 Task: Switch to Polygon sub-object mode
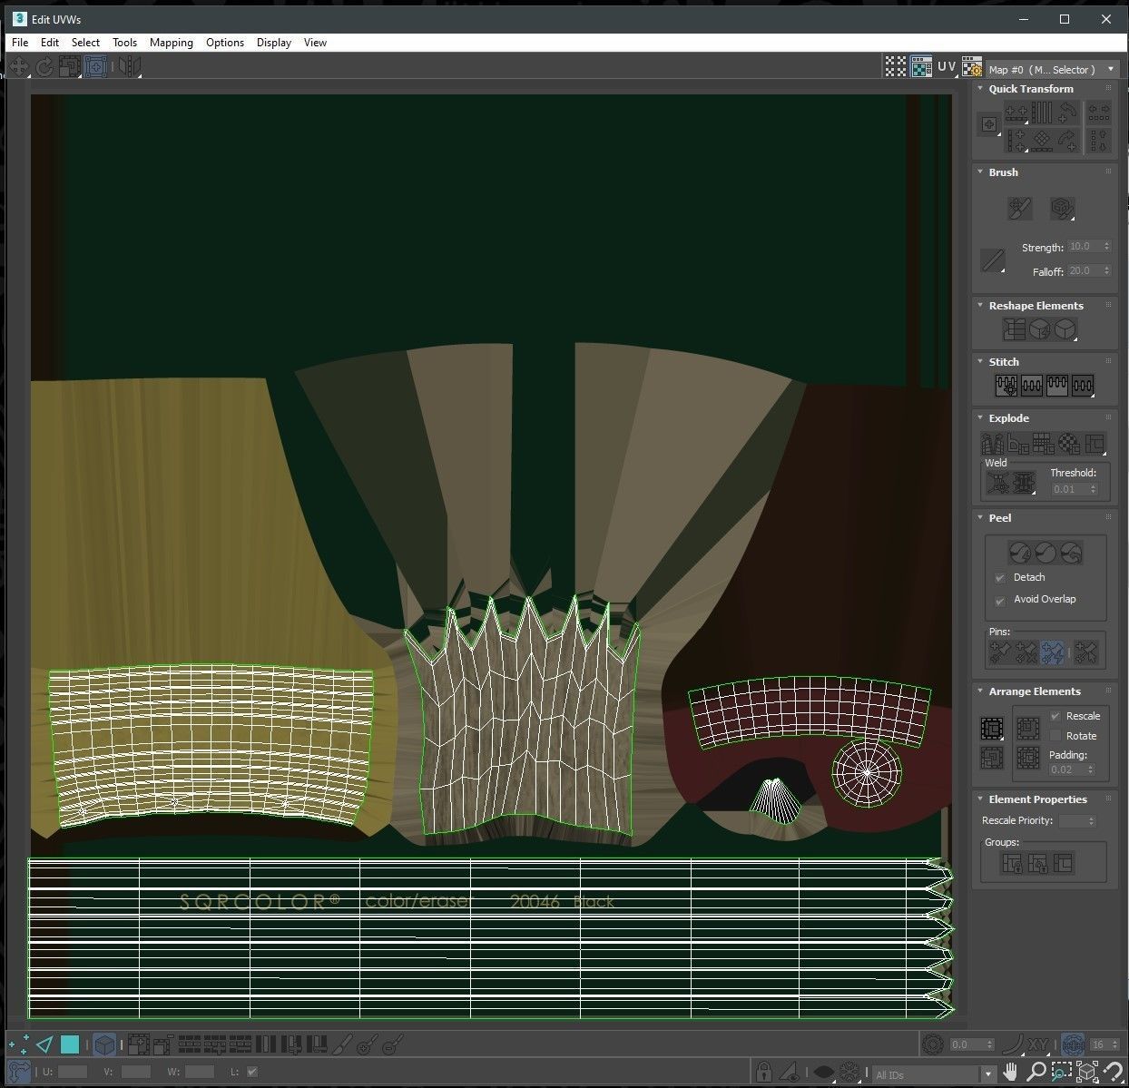tap(70, 1044)
